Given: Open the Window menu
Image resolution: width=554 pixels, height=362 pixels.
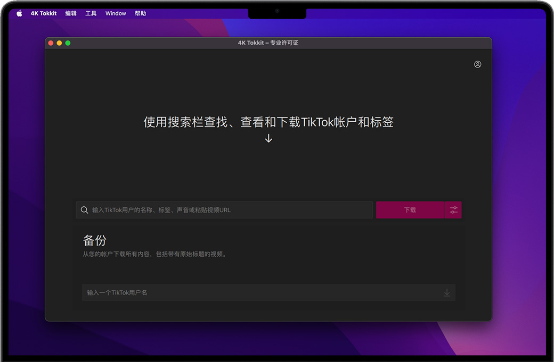Looking at the screenshot, I should click(x=116, y=13).
